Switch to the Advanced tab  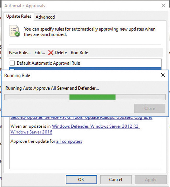[45, 17]
